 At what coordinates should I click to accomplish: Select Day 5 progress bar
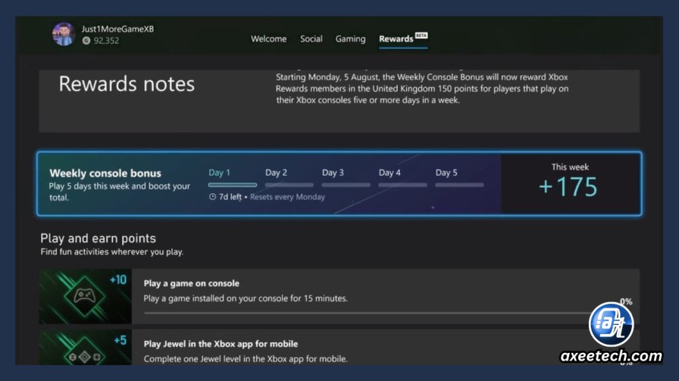point(459,185)
